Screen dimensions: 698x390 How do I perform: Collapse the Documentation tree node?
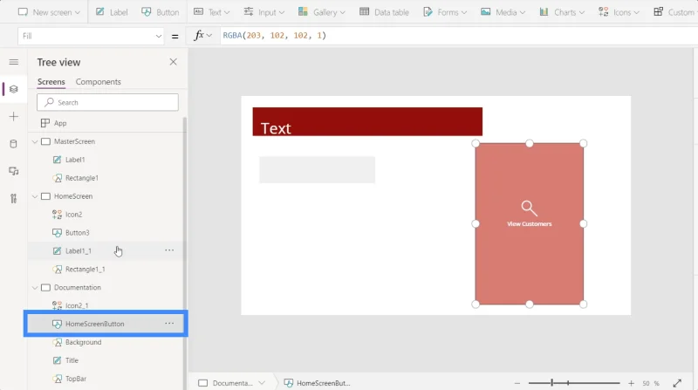pyautogui.click(x=35, y=288)
